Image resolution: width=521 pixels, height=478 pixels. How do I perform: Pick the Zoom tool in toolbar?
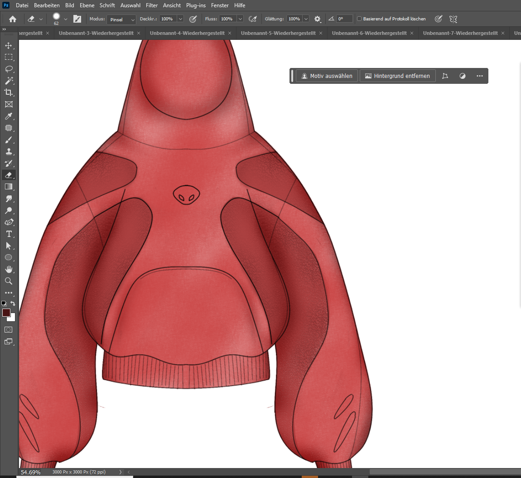[x=8, y=281]
